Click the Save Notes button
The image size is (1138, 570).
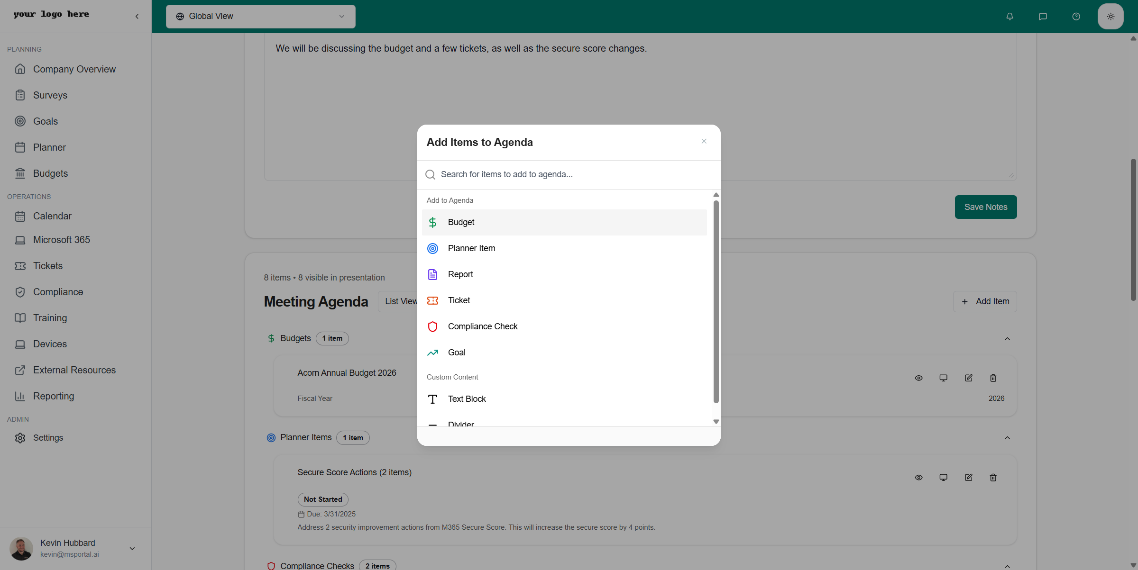pyautogui.click(x=985, y=207)
